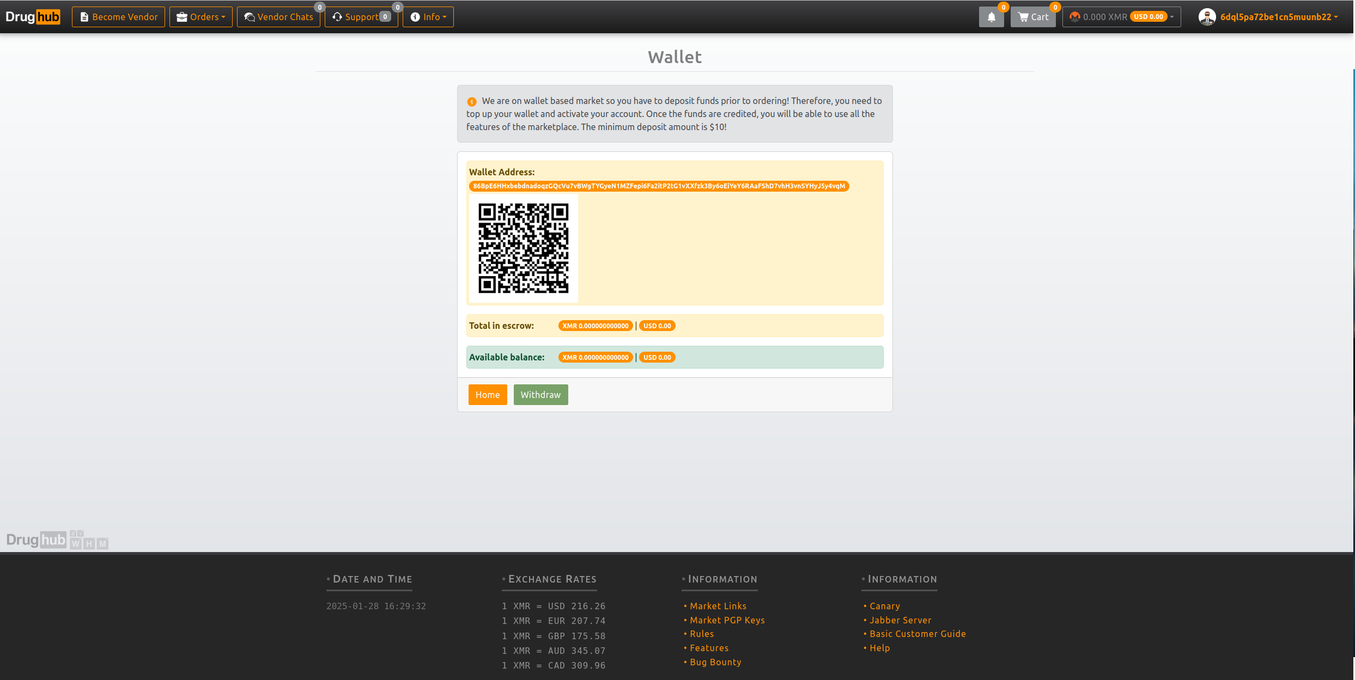Viewport: 1355px width, 680px height.
Task: Open the Help link in footer
Action: [879, 648]
